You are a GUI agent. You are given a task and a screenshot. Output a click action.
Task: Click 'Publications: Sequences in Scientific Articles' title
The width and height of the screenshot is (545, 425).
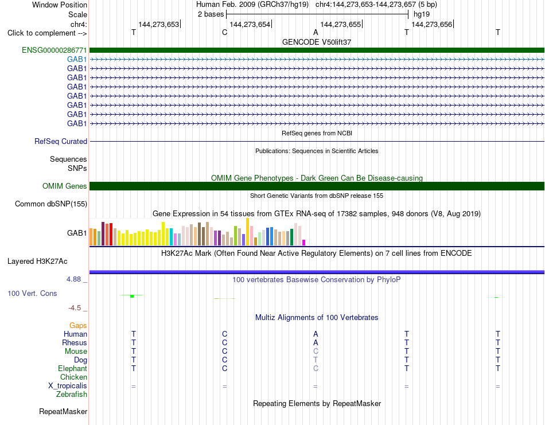(x=317, y=151)
